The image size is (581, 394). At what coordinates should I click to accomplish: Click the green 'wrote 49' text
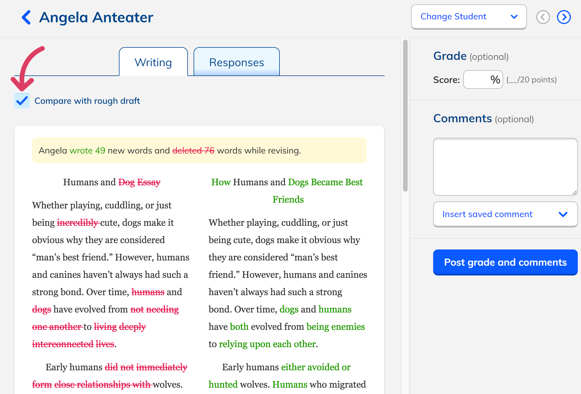pos(87,151)
